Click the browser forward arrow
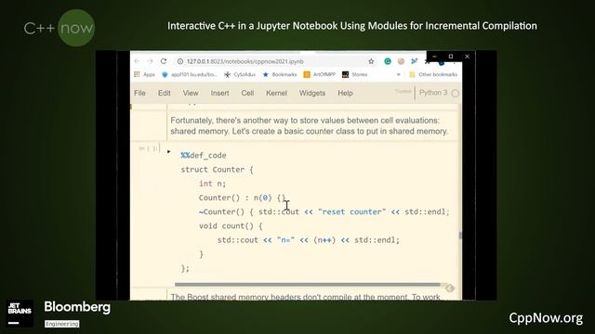This screenshot has height=334, width=595. click(x=151, y=61)
